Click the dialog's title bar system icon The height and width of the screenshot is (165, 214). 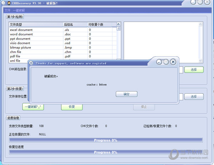point(31,63)
